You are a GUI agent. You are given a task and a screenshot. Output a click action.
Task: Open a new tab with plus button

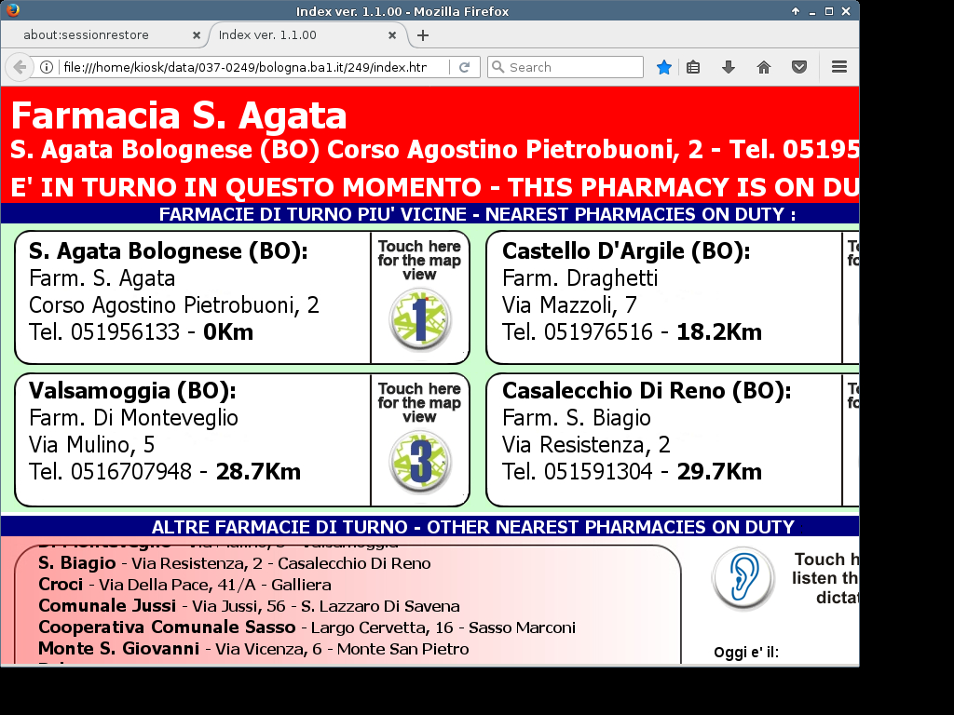pyautogui.click(x=423, y=35)
